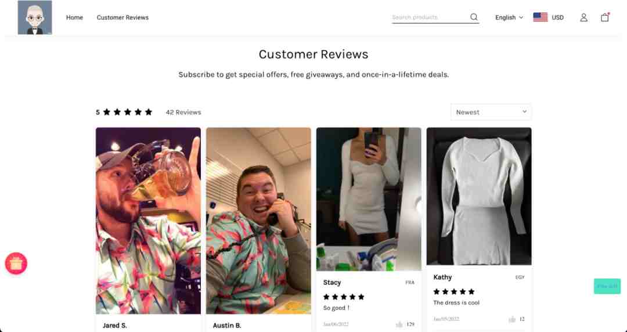Image resolution: width=627 pixels, height=332 pixels.
Task: Expand the English language dropdown
Action: pyautogui.click(x=509, y=17)
